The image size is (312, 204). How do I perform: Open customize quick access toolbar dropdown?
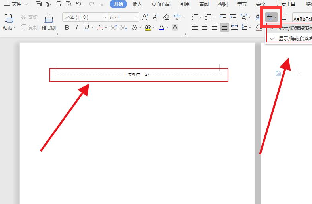click(102, 4)
